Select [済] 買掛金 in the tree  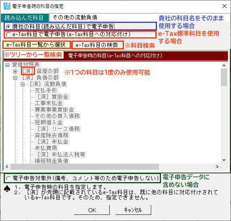(x=52, y=97)
